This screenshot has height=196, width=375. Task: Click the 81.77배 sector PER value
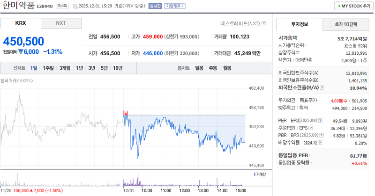(358, 156)
